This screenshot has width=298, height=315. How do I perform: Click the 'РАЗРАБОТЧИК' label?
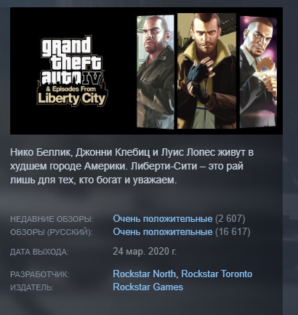(x=40, y=274)
